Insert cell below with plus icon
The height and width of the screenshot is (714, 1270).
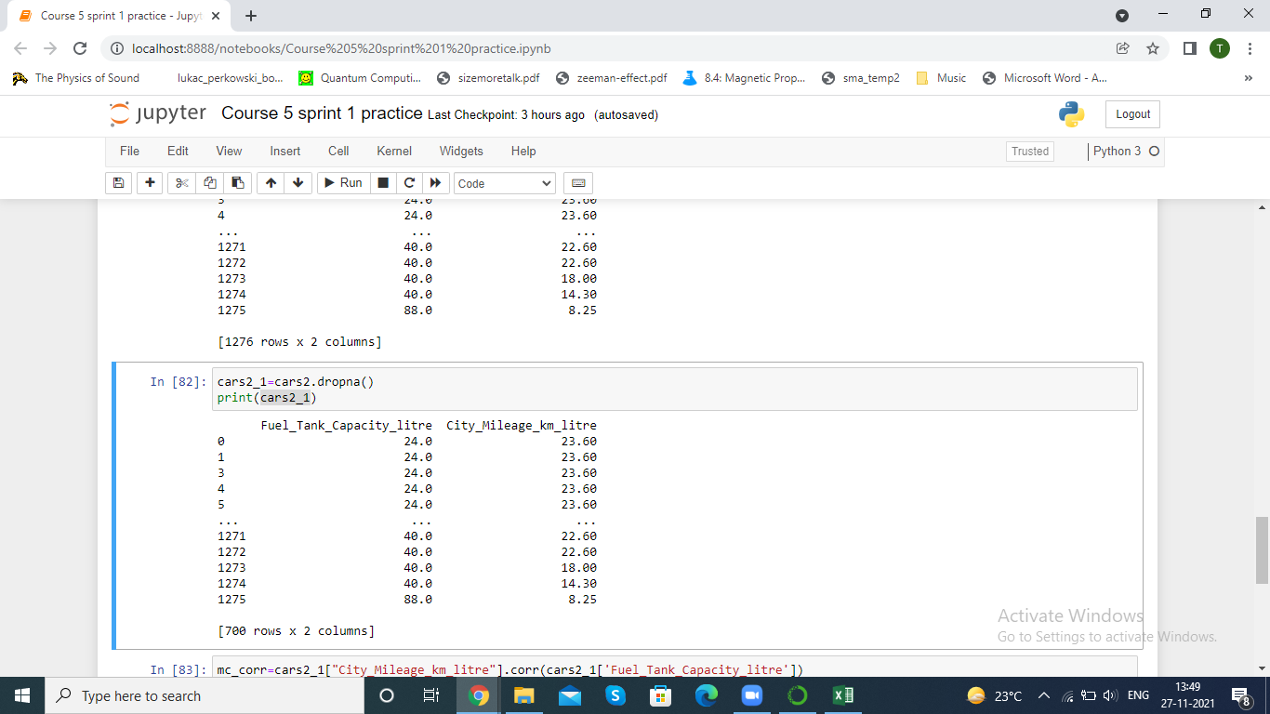pos(151,183)
